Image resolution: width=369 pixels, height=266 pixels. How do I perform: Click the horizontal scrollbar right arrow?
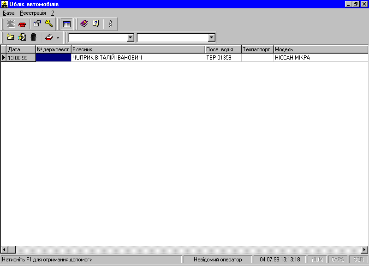(x=364, y=249)
